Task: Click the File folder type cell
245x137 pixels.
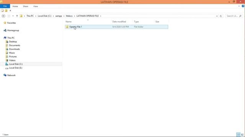Action: [x=139, y=27]
